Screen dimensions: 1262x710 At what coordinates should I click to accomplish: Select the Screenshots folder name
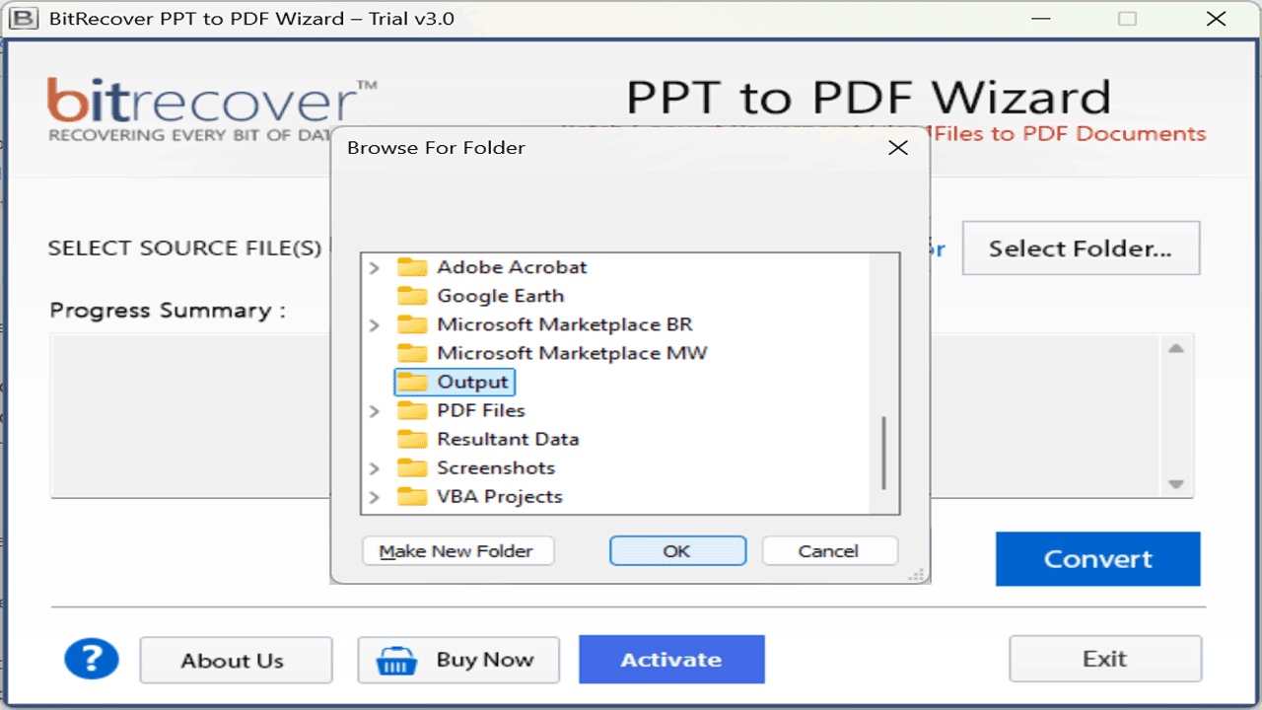coord(496,467)
